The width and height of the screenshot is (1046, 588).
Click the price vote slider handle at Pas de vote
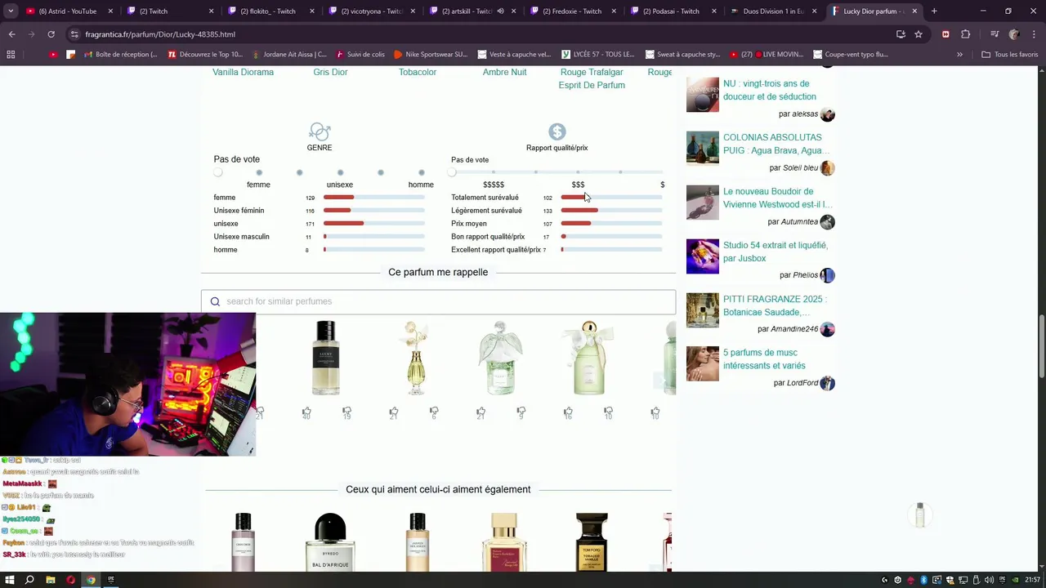tap(452, 172)
